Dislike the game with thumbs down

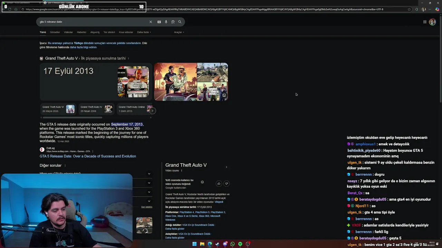coord(227,184)
